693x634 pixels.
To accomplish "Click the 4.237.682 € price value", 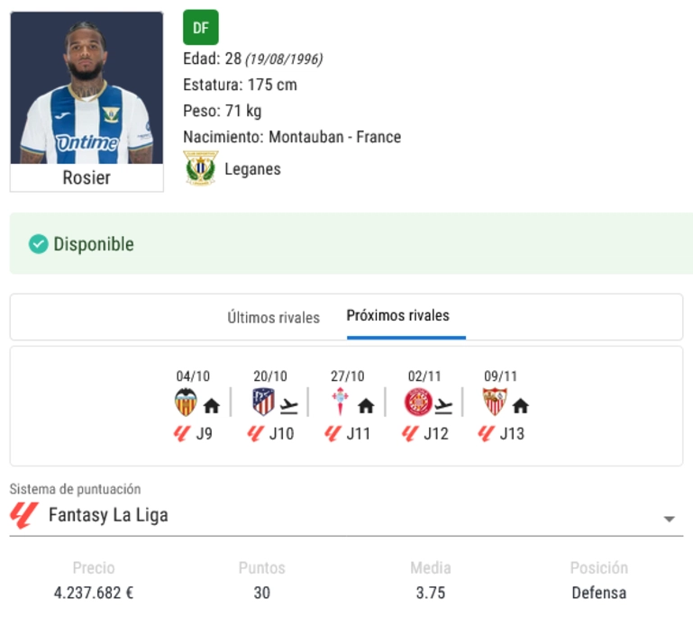I will (x=94, y=593).
